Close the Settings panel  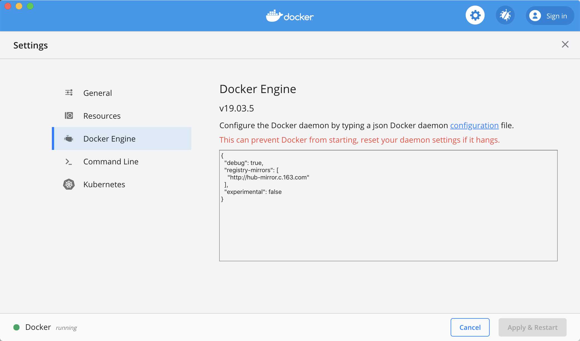click(565, 44)
